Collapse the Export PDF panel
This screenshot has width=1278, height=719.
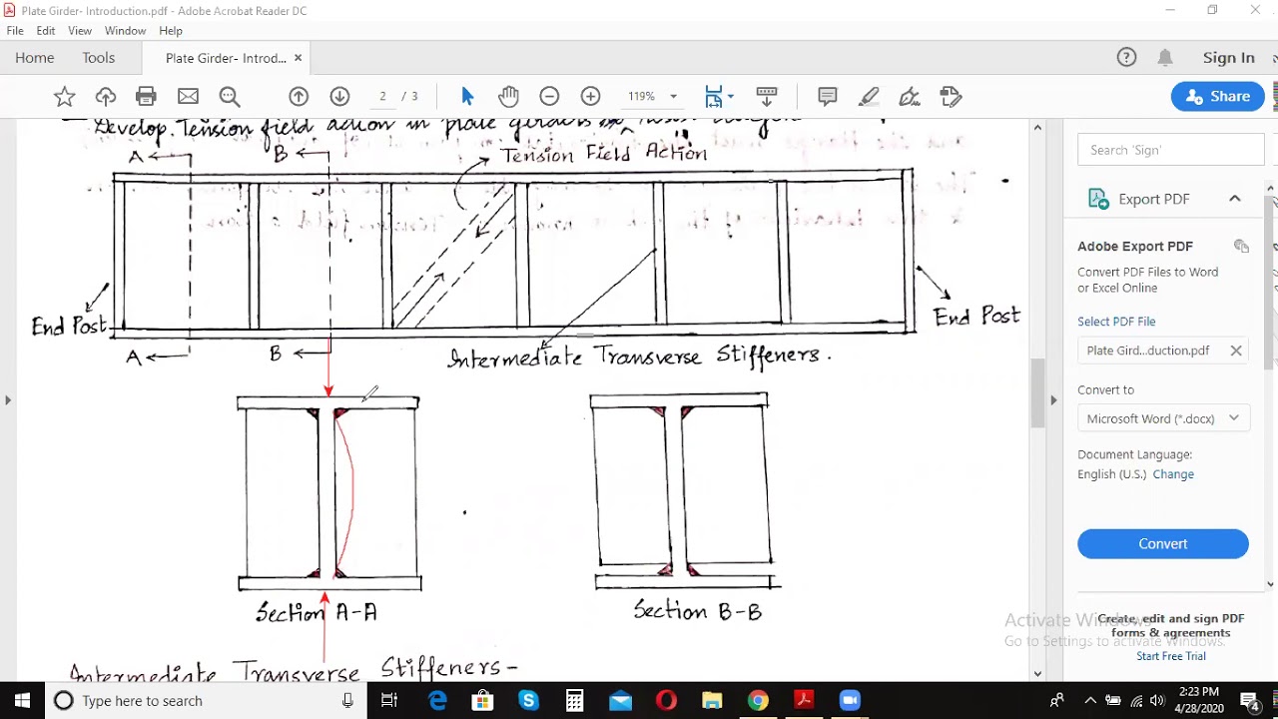[x=1235, y=199]
